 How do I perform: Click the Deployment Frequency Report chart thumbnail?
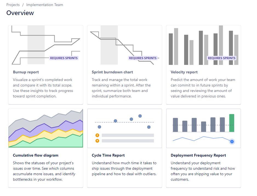click(x=204, y=128)
